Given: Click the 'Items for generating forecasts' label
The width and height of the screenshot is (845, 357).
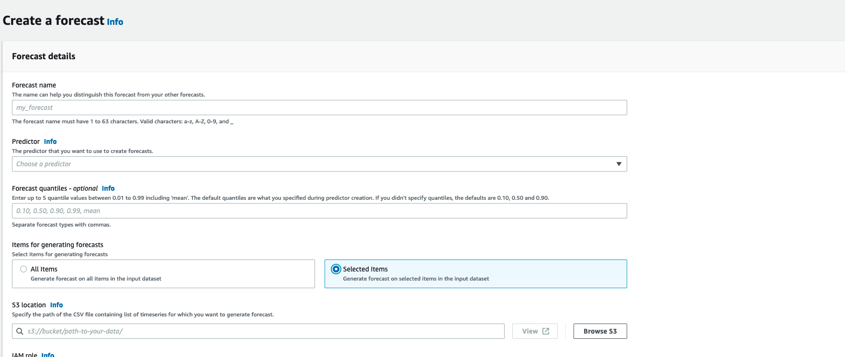Looking at the screenshot, I should click(57, 245).
